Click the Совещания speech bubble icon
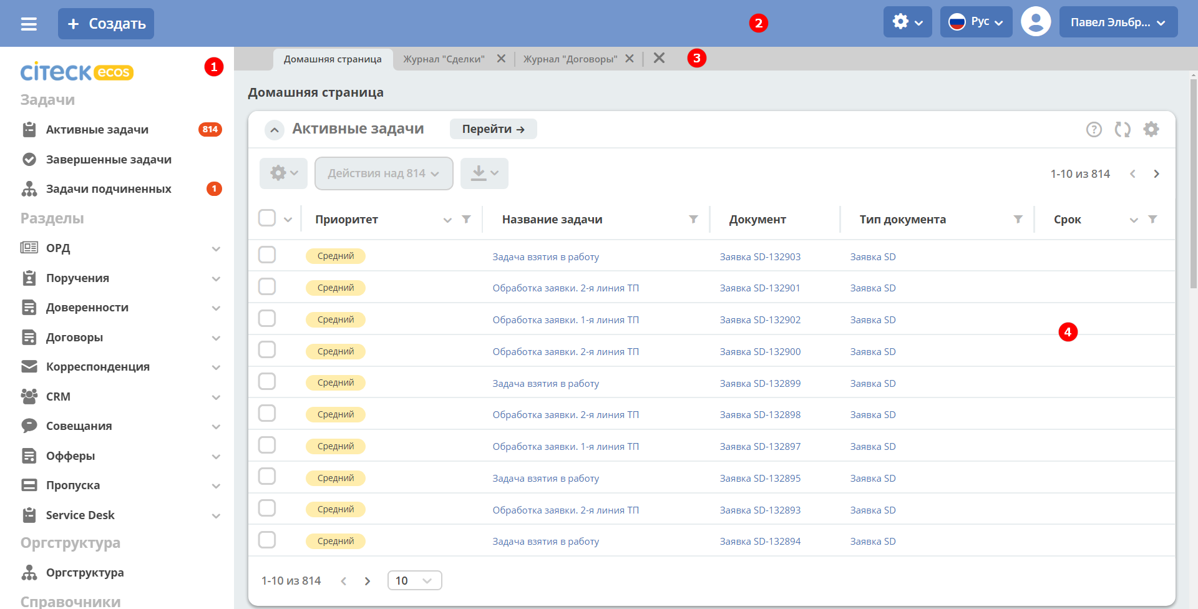This screenshot has height=609, width=1198. point(29,426)
